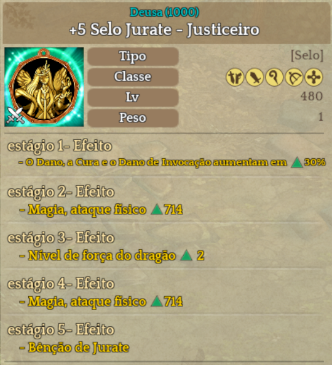Click the wizard staff class icon
Screen dimensions: 332x365
(274, 77)
